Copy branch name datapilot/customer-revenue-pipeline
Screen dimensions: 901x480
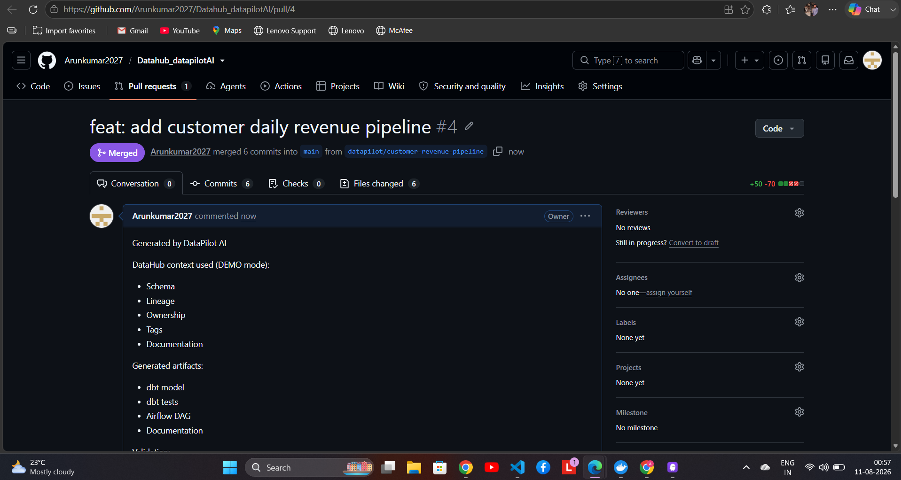tap(498, 151)
